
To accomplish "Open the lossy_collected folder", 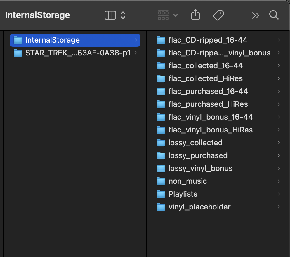I will pyautogui.click(x=195, y=143).
